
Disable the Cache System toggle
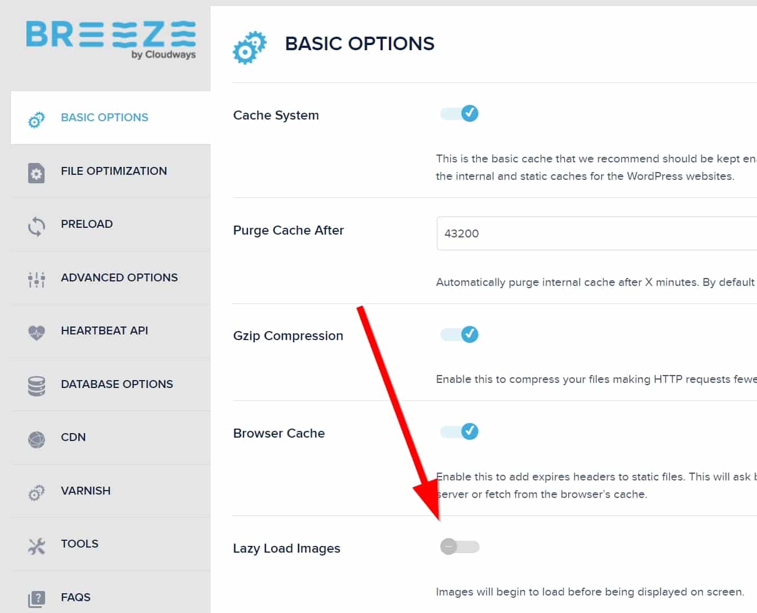(x=459, y=114)
